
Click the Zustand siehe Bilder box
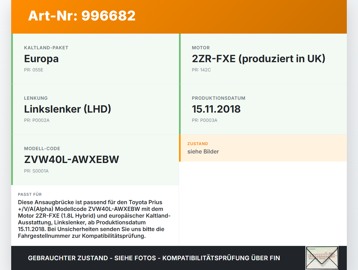pyautogui.click(x=263, y=148)
